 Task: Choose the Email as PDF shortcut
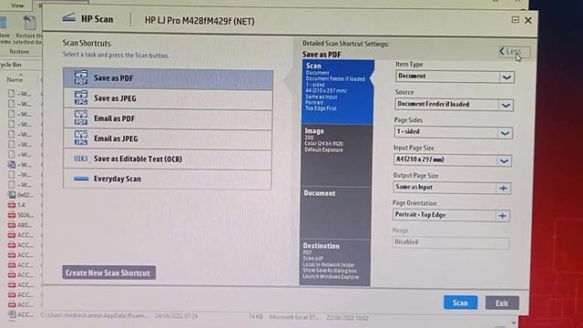(x=168, y=118)
